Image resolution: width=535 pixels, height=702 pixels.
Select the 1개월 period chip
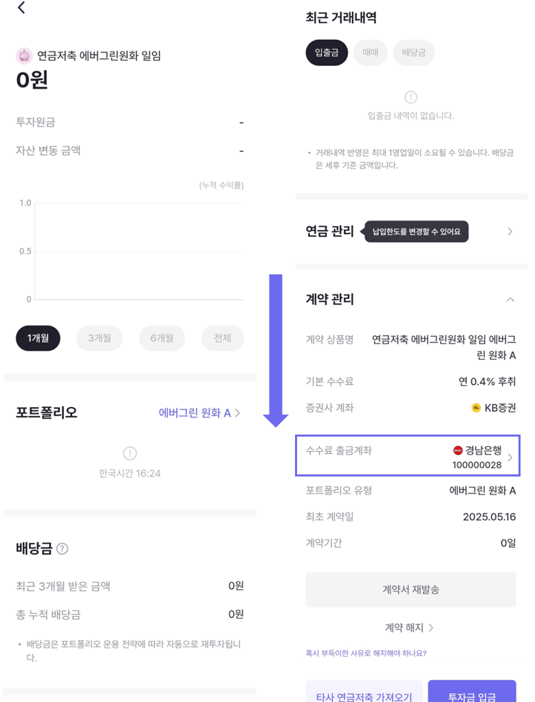pyautogui.click(x=38, y=338)
